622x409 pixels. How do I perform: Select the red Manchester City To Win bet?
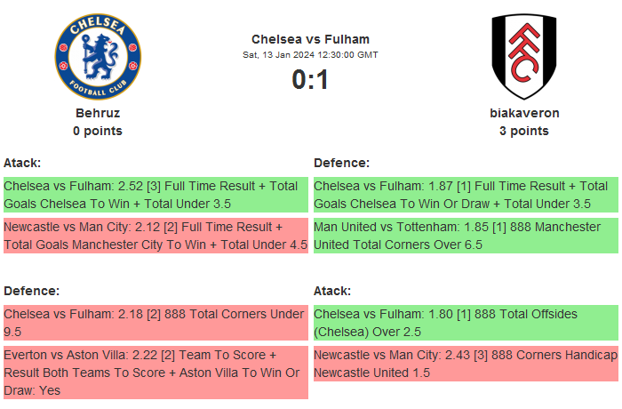click(x=155, y=236)
